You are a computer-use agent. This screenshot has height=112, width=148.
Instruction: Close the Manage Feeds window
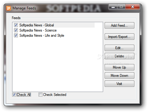tap(133, 7)
